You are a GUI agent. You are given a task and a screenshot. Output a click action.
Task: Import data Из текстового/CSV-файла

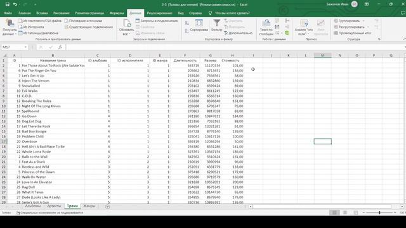[40, 21]
